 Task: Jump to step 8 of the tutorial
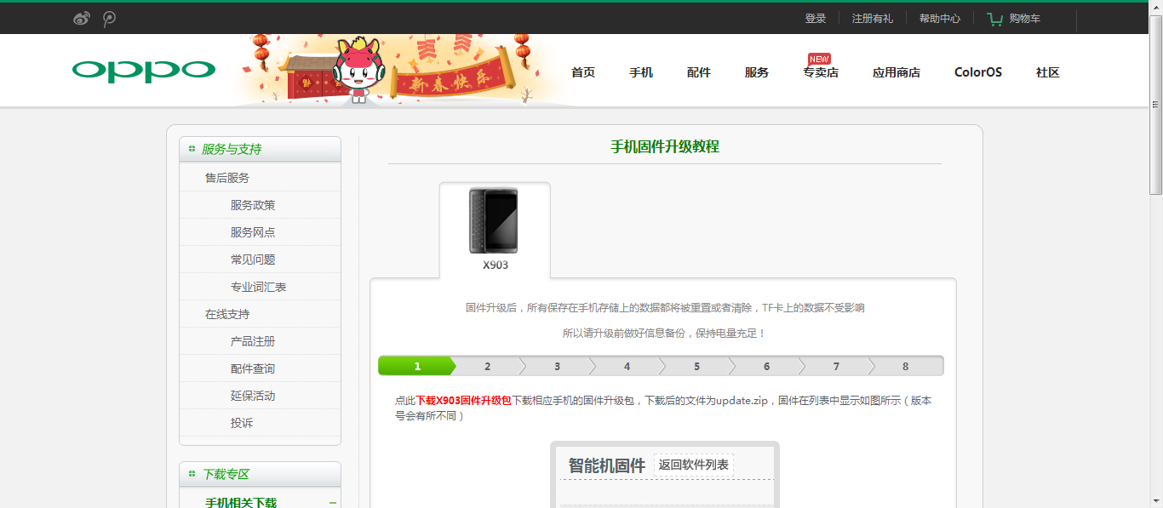(906, 366)
